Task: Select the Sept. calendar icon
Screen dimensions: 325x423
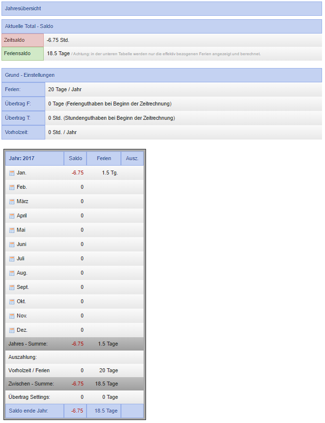Action: [12, 287]
